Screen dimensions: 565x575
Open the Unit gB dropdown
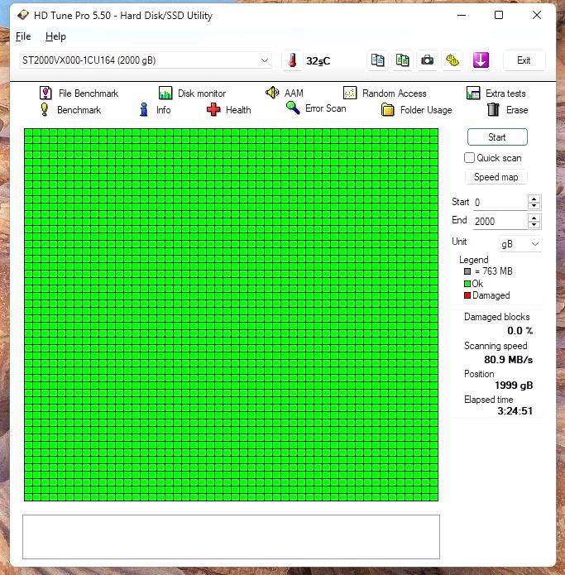click(x=520, y=244)
